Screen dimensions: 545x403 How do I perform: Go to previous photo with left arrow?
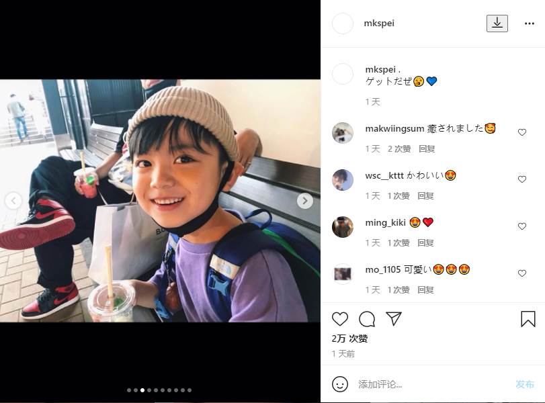point(13,201)
